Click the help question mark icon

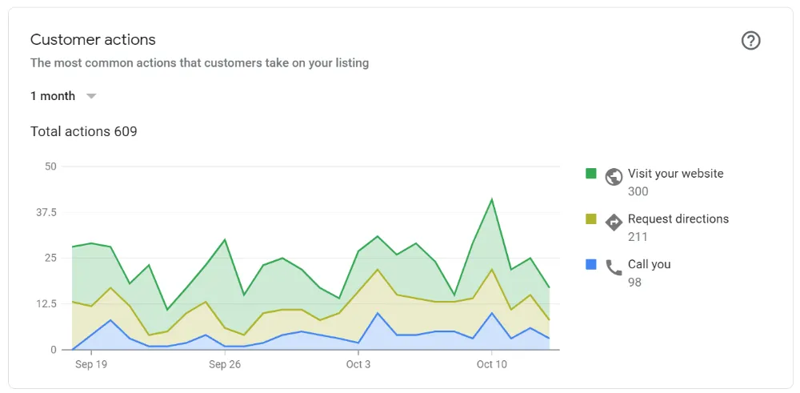[750, 41]
